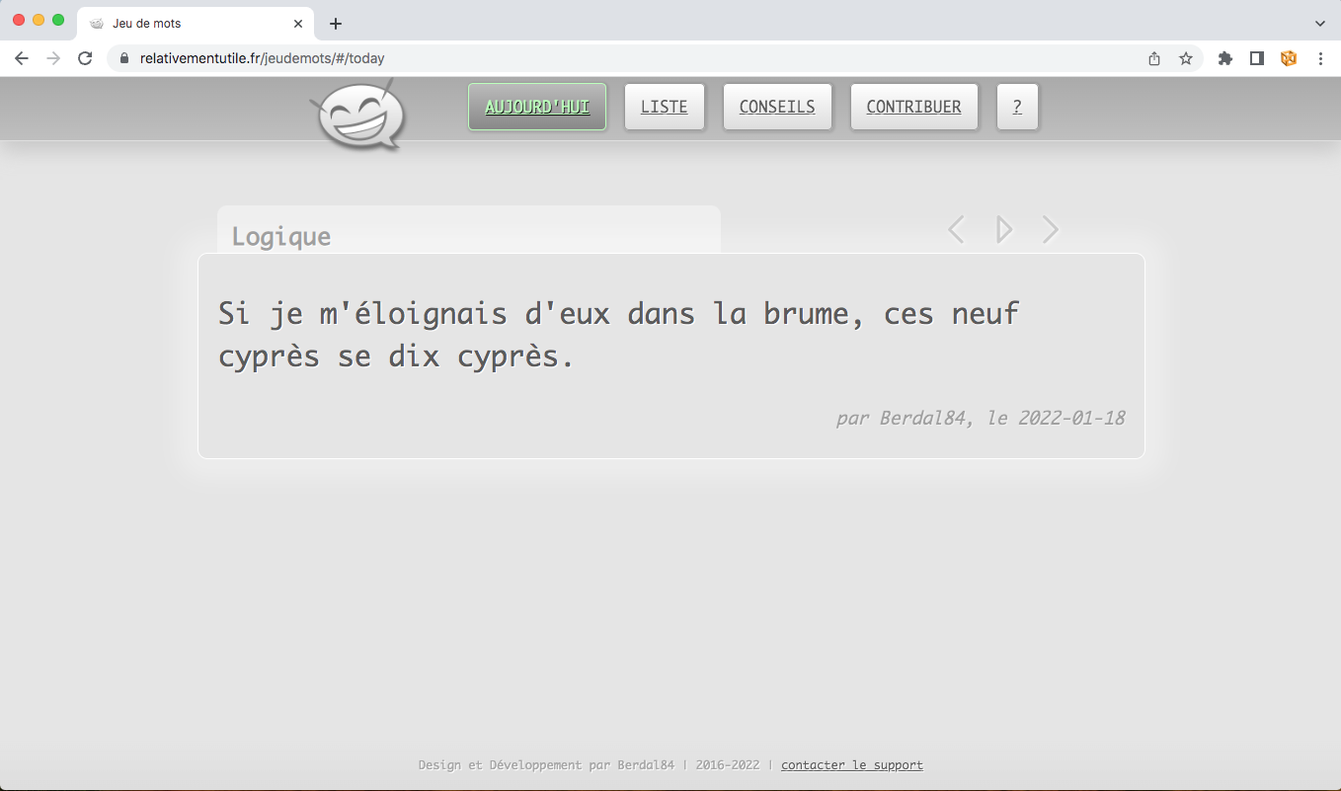Screen dimensions: 1341x791
Task: Open the extensions puzzle icon
Action: click(1225, 58)
